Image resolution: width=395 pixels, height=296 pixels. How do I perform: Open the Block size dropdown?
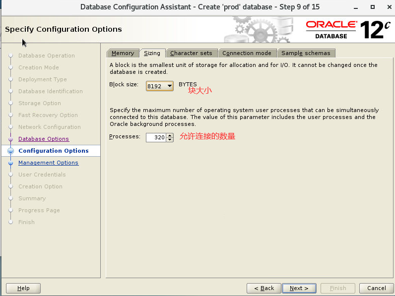click(x=159, y=86)
